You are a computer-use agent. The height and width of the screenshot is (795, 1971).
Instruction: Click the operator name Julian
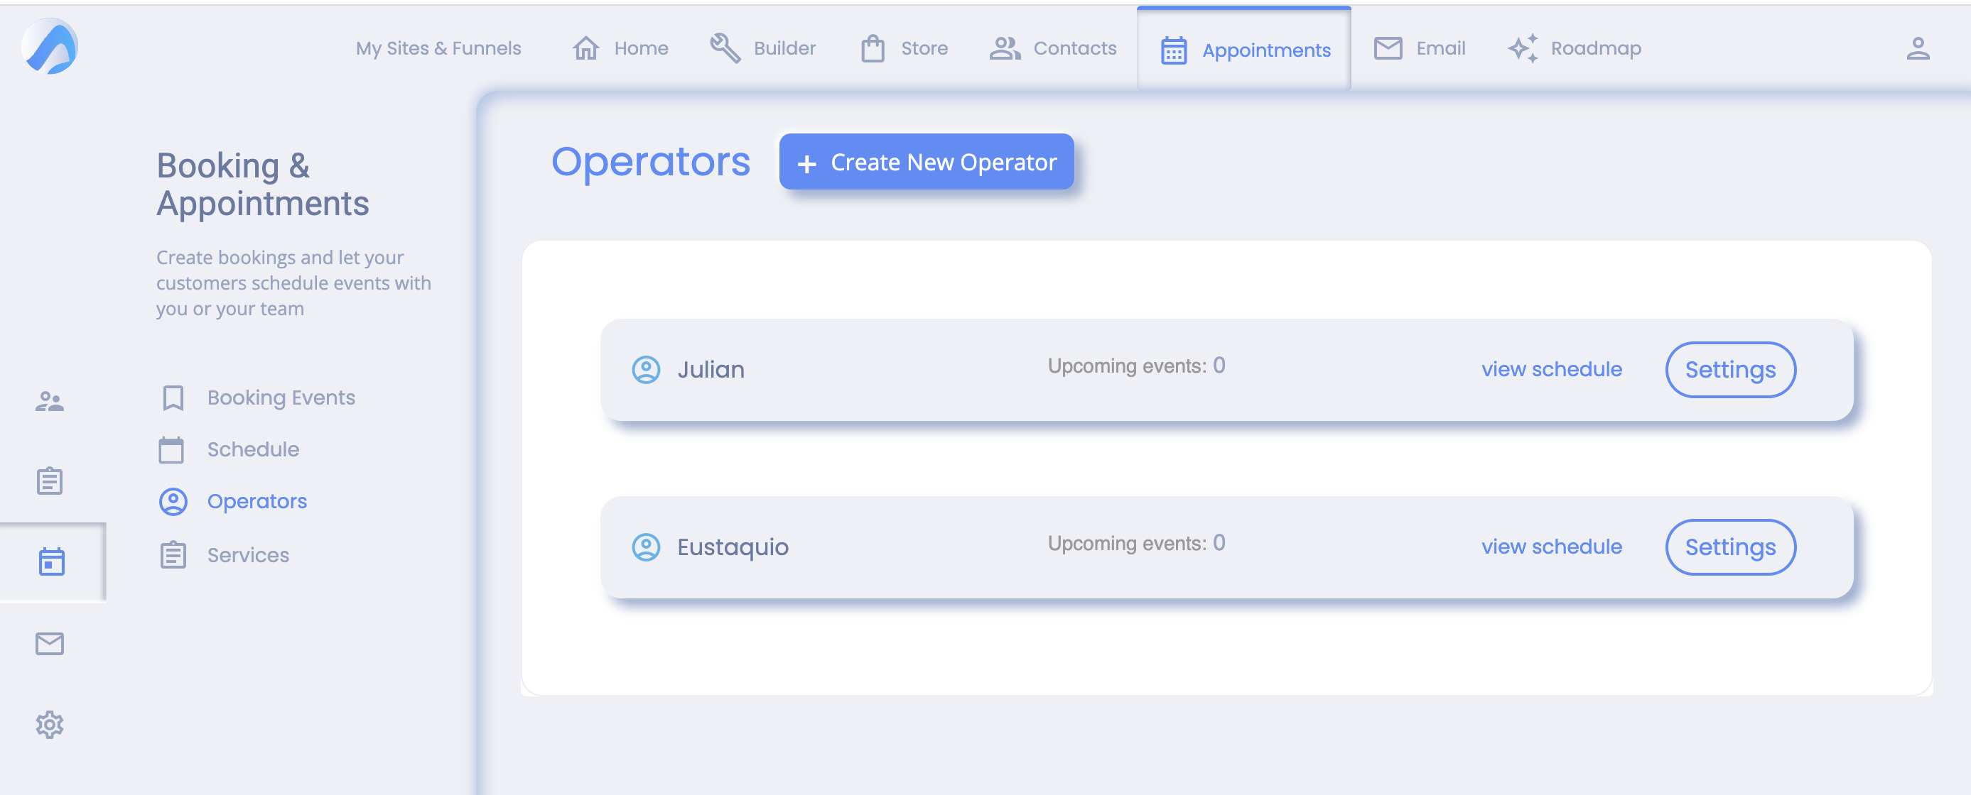tap(711, 370)
